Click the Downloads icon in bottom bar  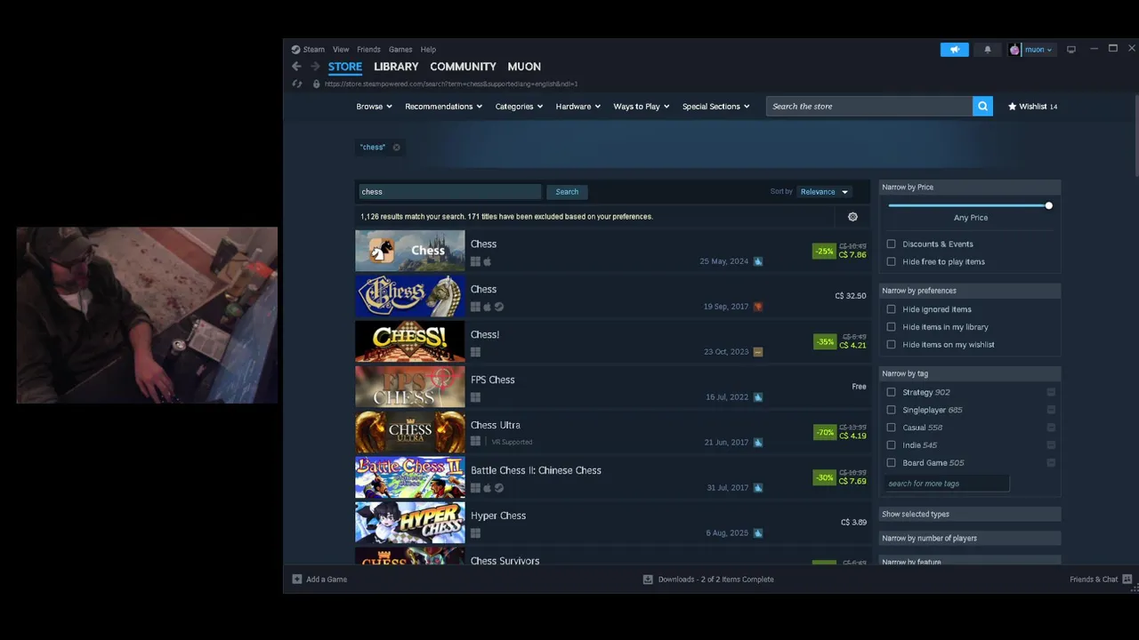648,580
